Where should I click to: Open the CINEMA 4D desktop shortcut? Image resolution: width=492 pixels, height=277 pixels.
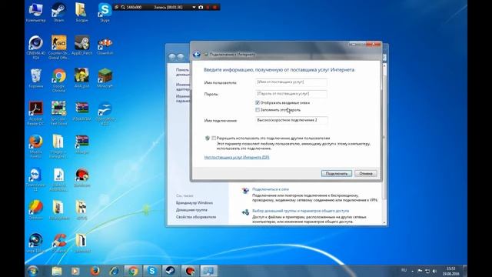point(36,48)
